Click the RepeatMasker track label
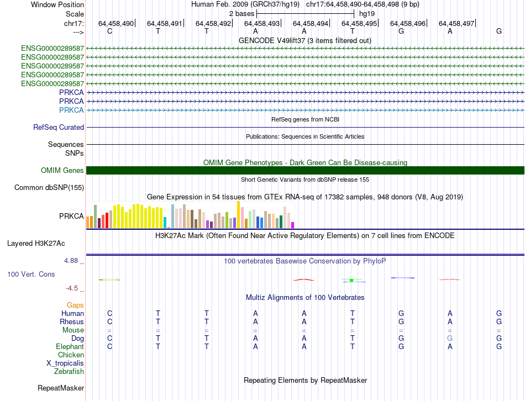Screen dimensions: 525x401 [61, 388]
